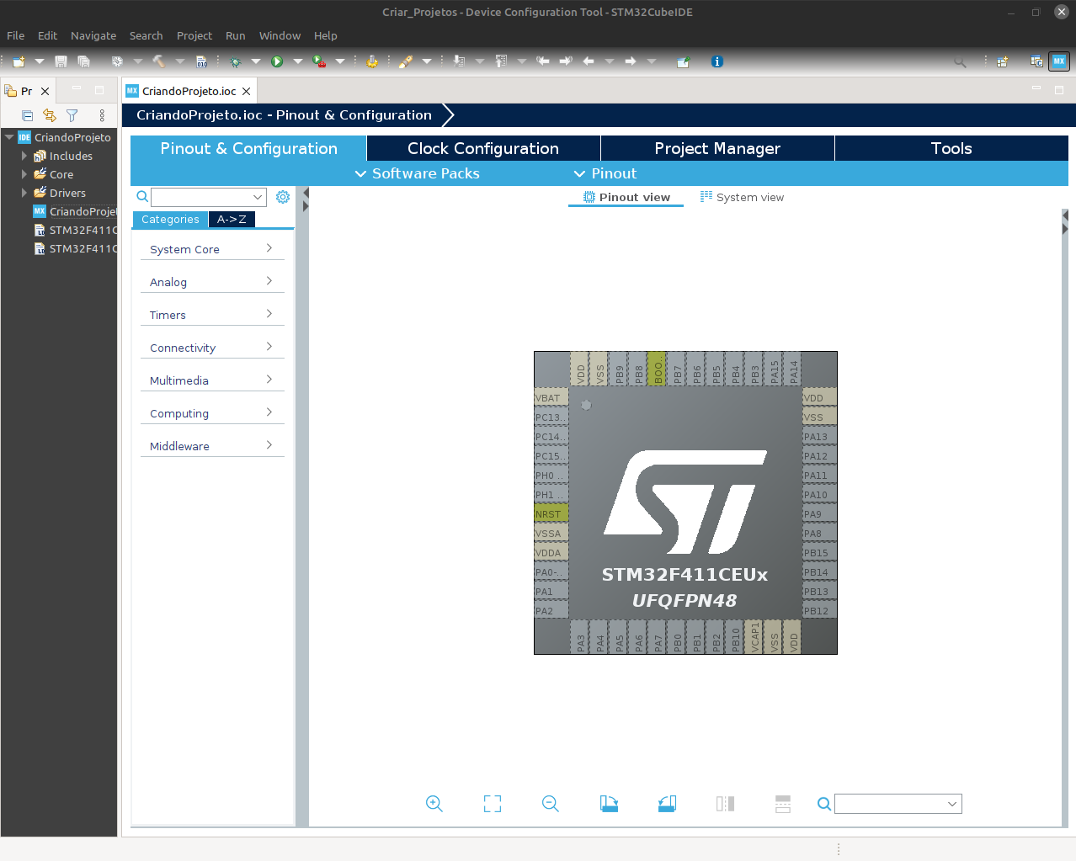
Task: Open the Window menu
Action: (x=280, y=35)
